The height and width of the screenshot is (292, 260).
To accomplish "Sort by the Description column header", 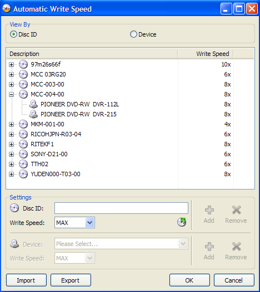I will click(92, 54).
